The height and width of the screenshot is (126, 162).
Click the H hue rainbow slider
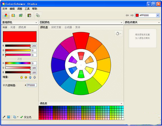click(18, 63)
